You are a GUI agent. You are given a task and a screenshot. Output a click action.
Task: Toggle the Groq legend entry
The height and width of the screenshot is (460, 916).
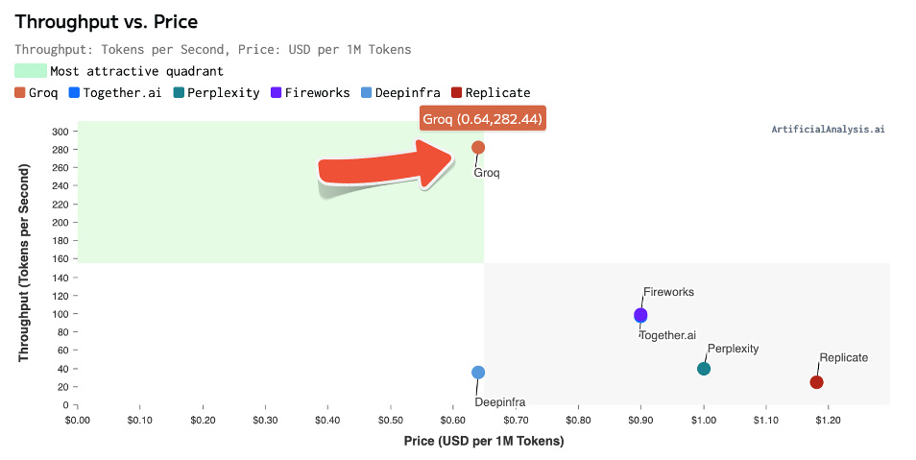pyautogui.click(x=36, y=92)
